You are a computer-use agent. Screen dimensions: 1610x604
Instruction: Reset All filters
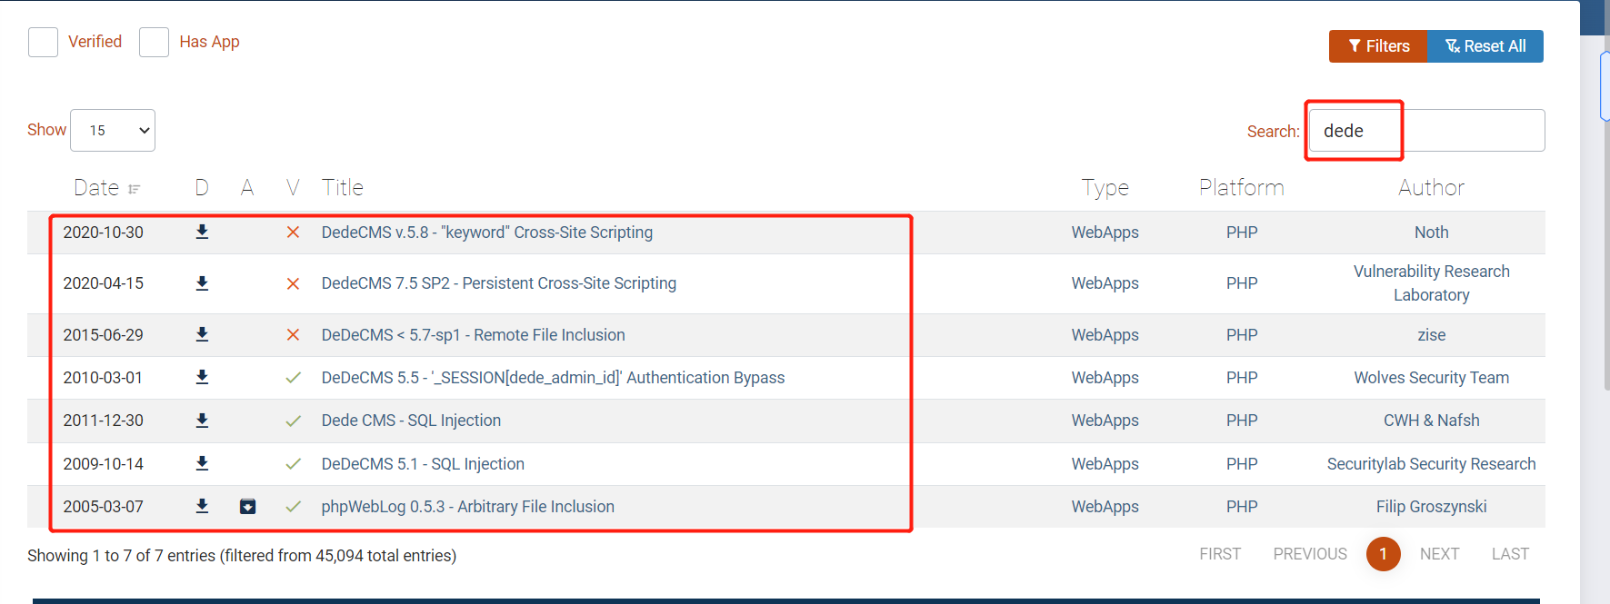coord(1485,46)
